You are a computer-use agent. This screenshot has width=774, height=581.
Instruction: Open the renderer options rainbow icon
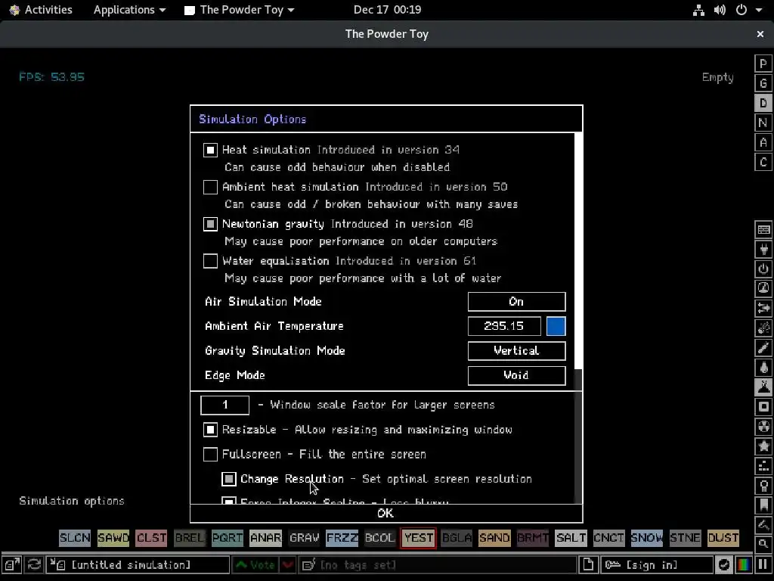coord(744,564)
